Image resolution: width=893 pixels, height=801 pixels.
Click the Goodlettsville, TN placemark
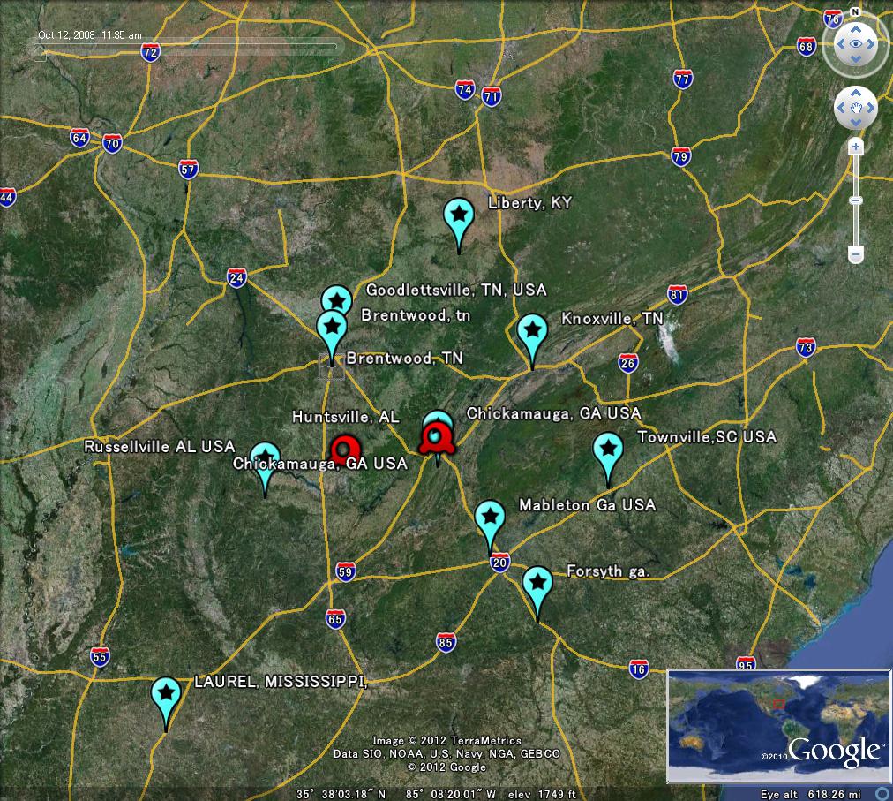click(336, 300)
